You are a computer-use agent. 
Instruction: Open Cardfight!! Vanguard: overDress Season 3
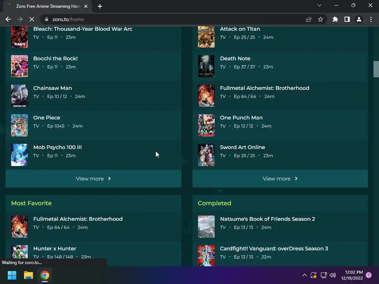(x=274, y=248)
